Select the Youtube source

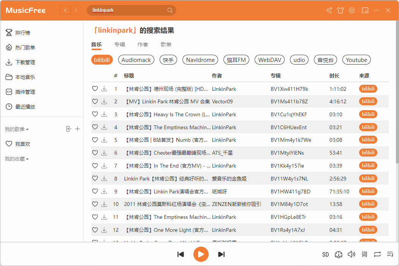coord(356,60)
